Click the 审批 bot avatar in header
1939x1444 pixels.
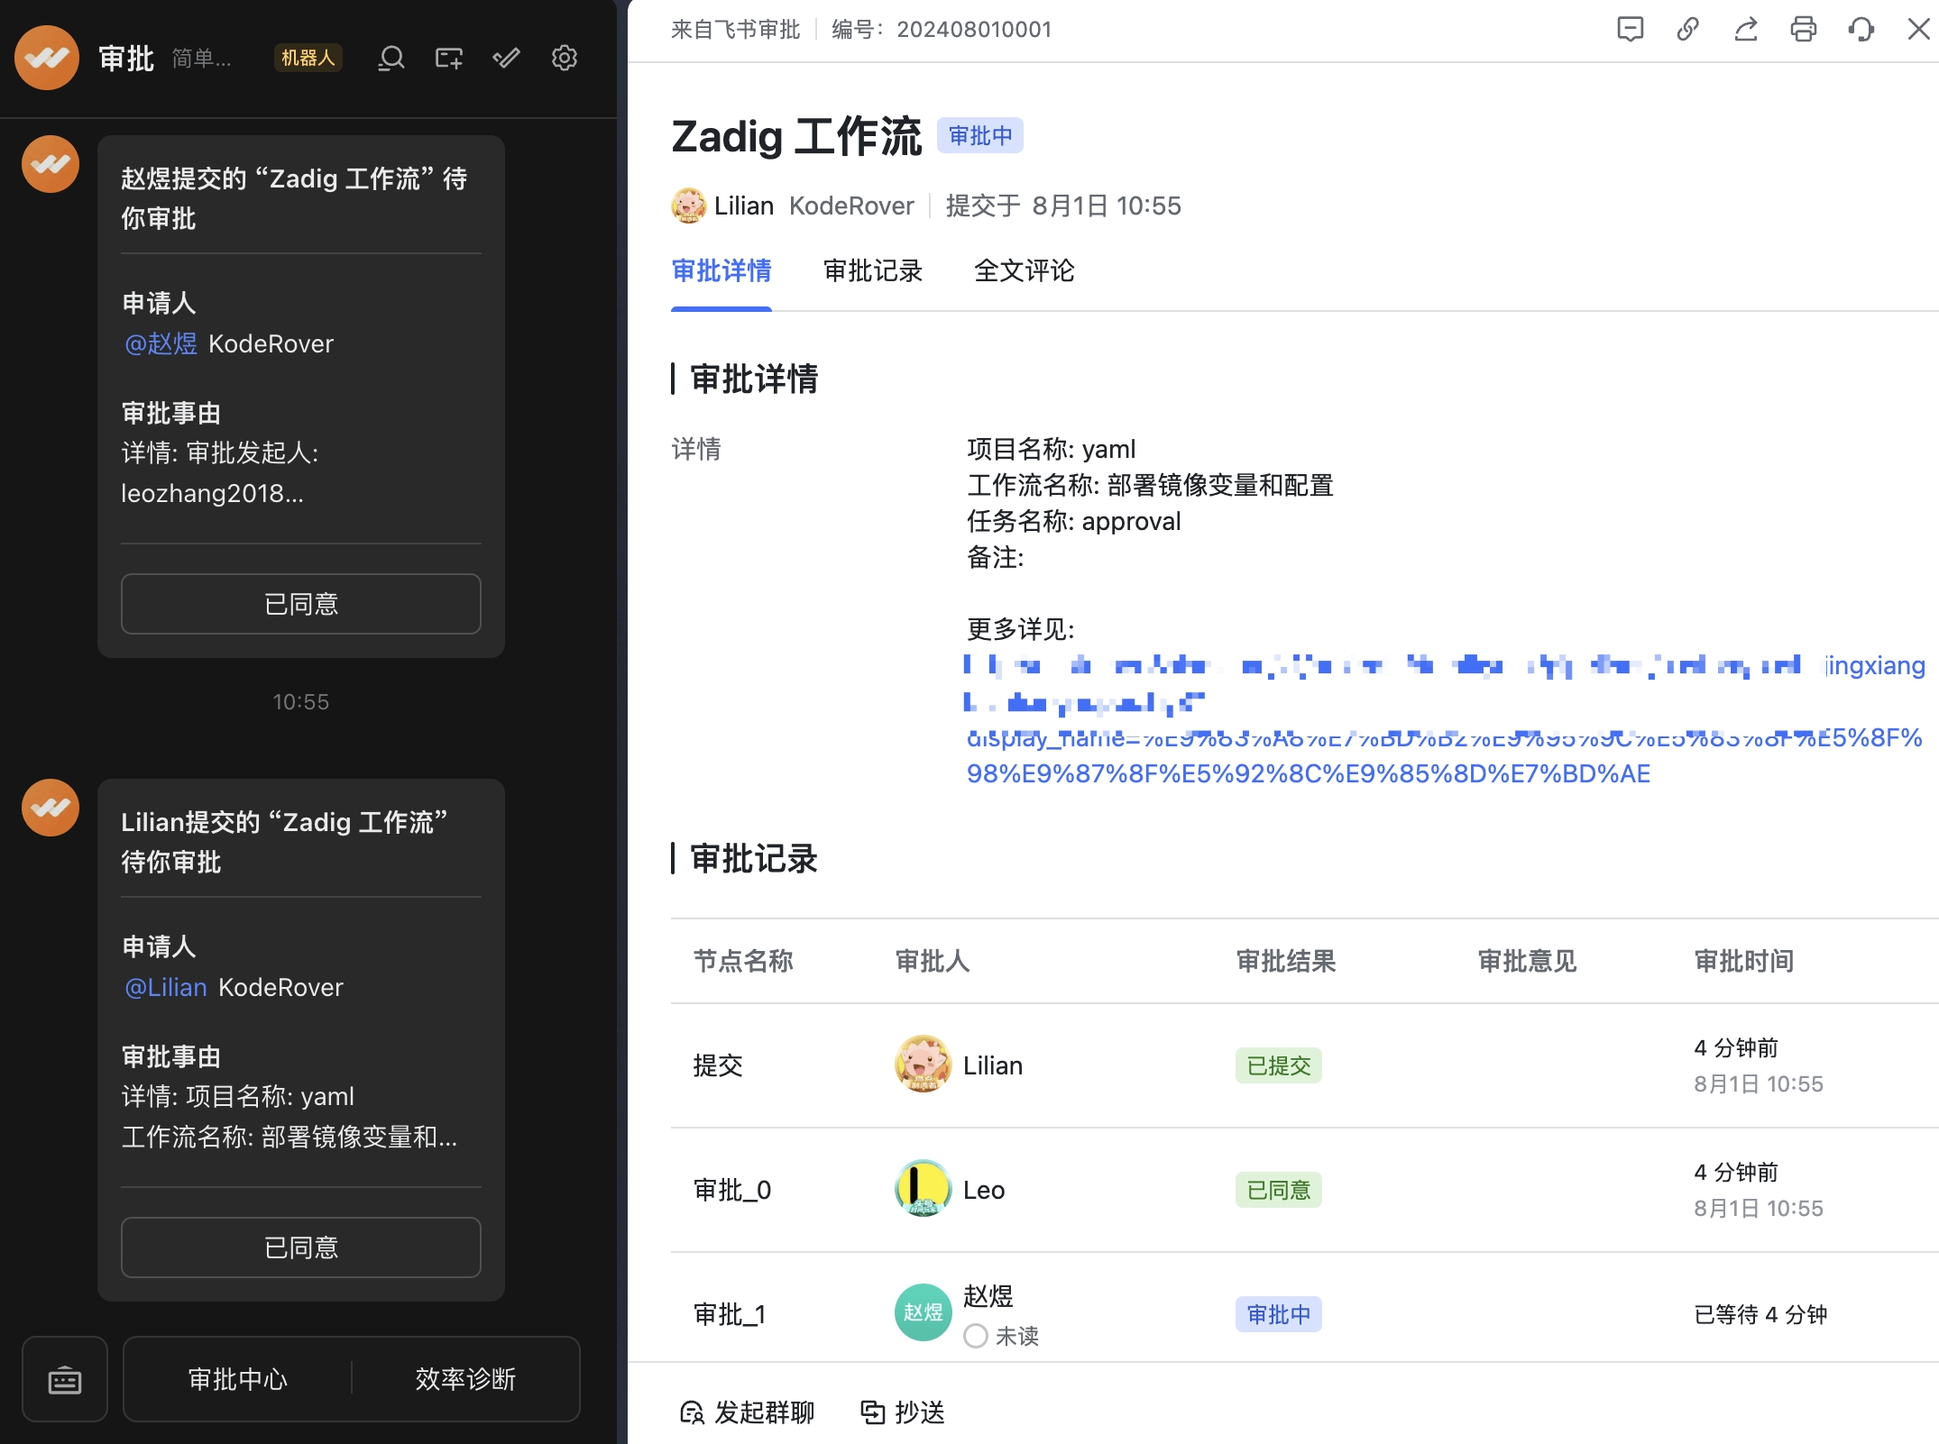pyautogui.click(x=47, y=58)
